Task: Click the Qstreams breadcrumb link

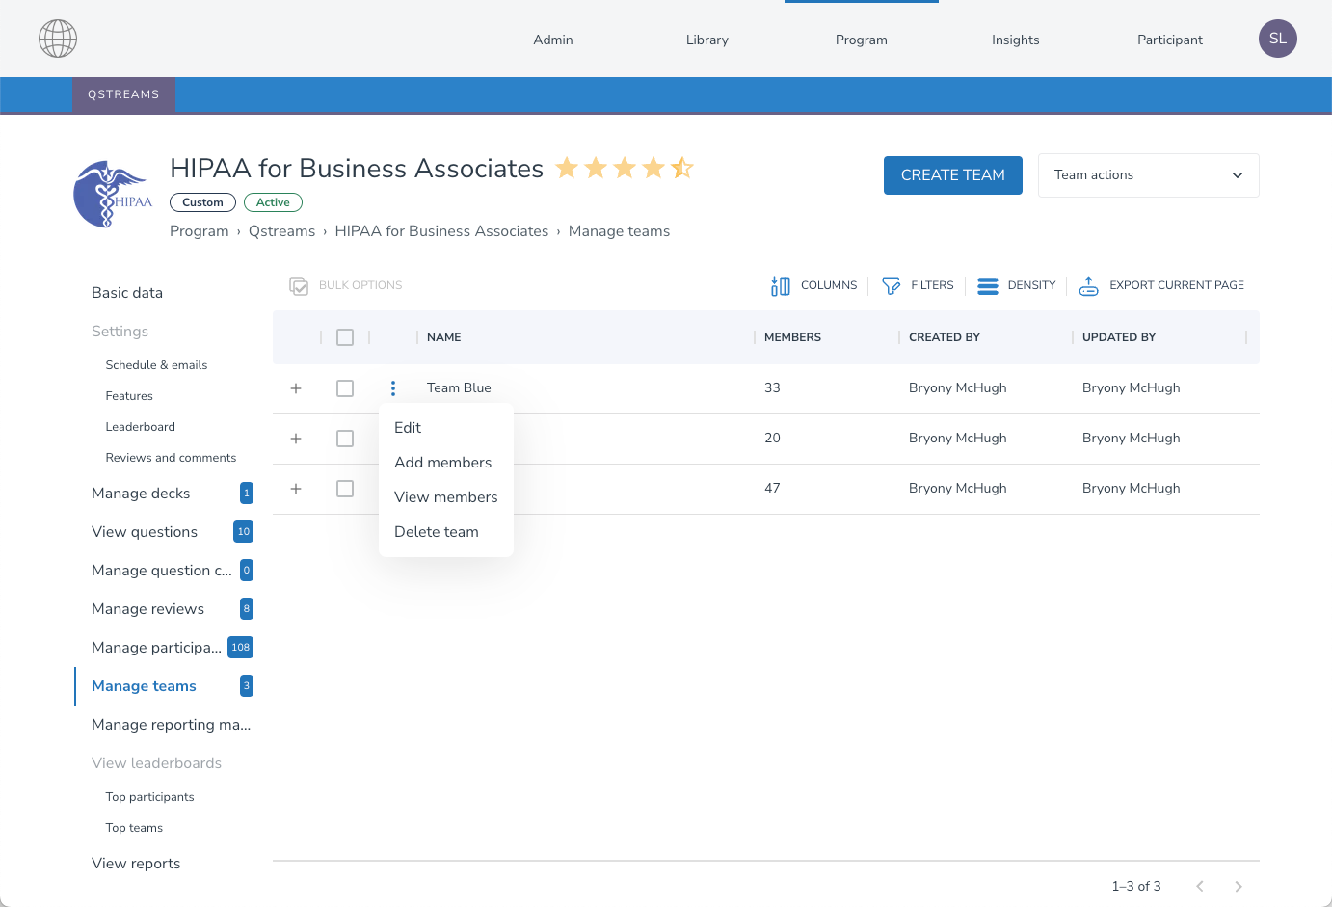Action: pyautogui.click(x=281, y=231)
